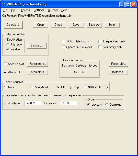138x156 pixels.
Task: Select the File only destination option
Action: 8,45
